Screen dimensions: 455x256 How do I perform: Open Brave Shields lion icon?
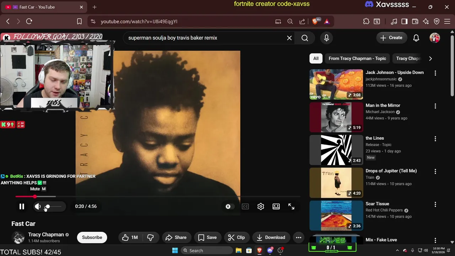point(315,21)
